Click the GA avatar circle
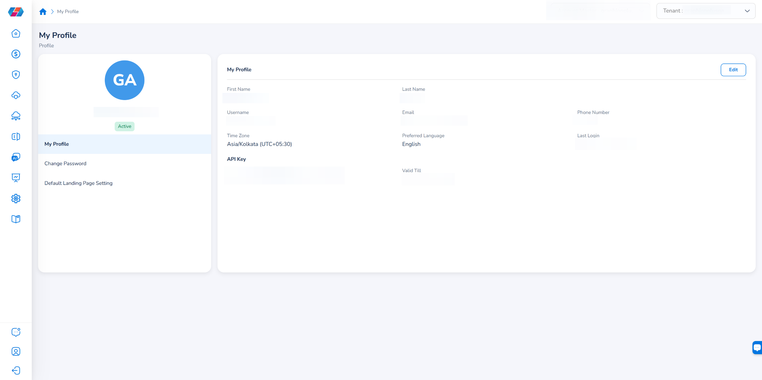The height and width of the screenshot is (380, 762). 124,80
